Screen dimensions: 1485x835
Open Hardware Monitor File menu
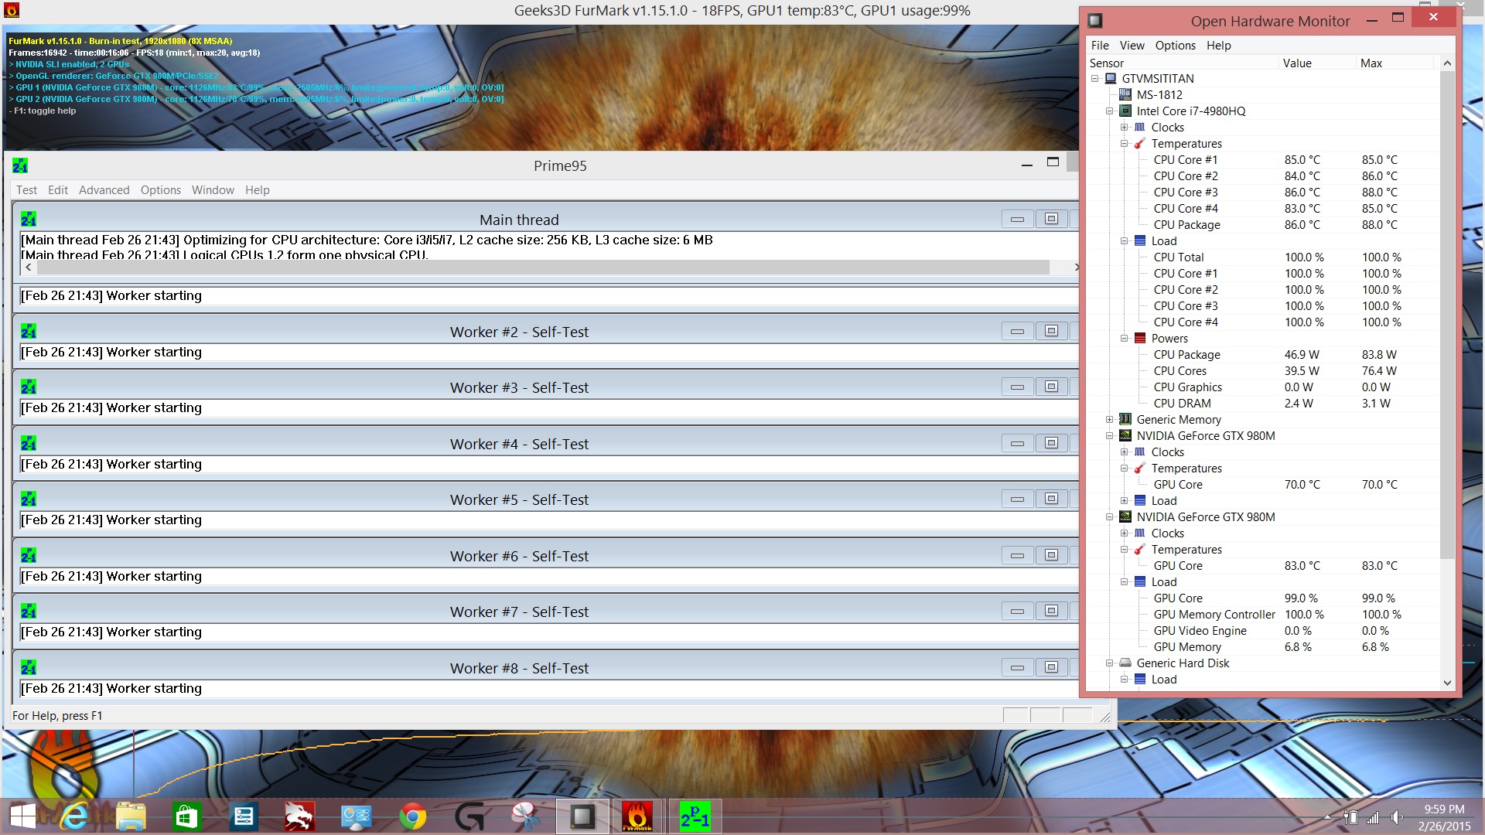pos(1100,46)
